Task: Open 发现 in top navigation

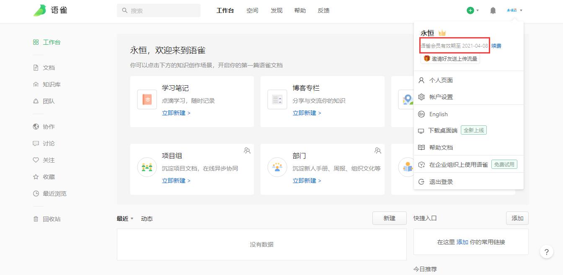Action: pyautogui.click(x=276, y=10)
